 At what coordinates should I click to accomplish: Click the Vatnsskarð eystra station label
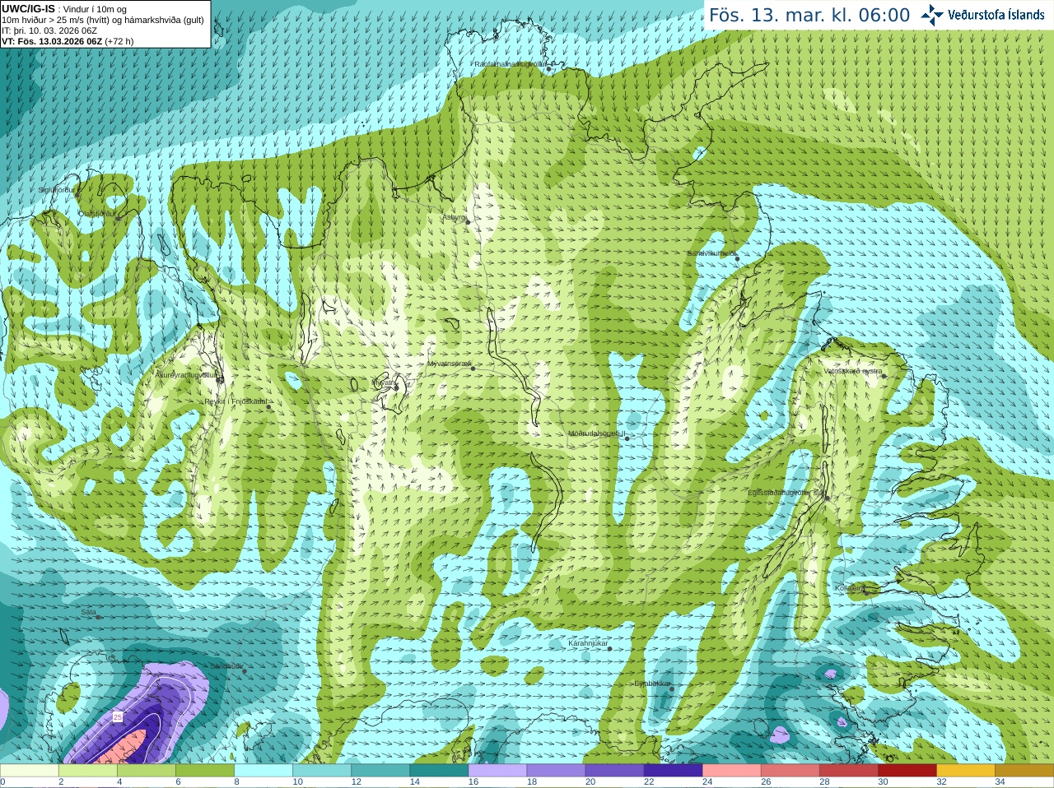[x=853, y=371]
